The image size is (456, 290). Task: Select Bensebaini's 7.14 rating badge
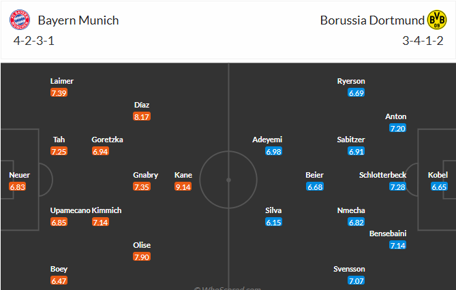point(397,245)
